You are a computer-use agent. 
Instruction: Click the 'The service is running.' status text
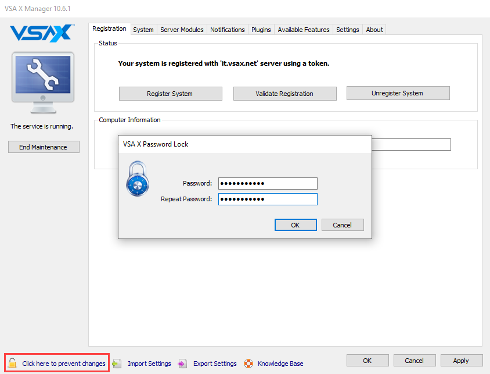coord(42,126)
